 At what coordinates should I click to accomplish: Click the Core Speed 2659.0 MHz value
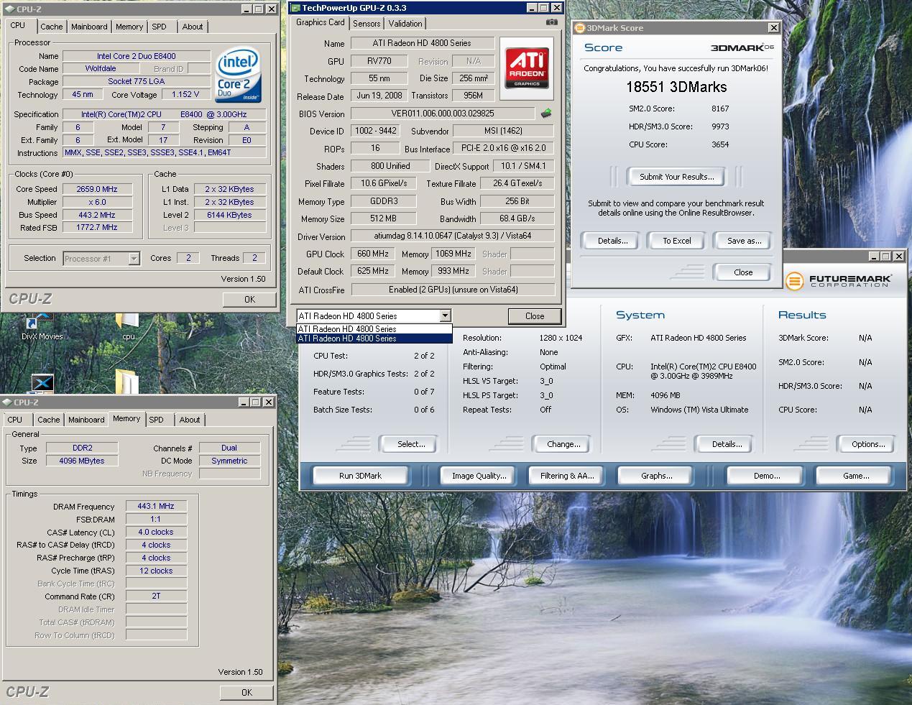tap(97, 189)
